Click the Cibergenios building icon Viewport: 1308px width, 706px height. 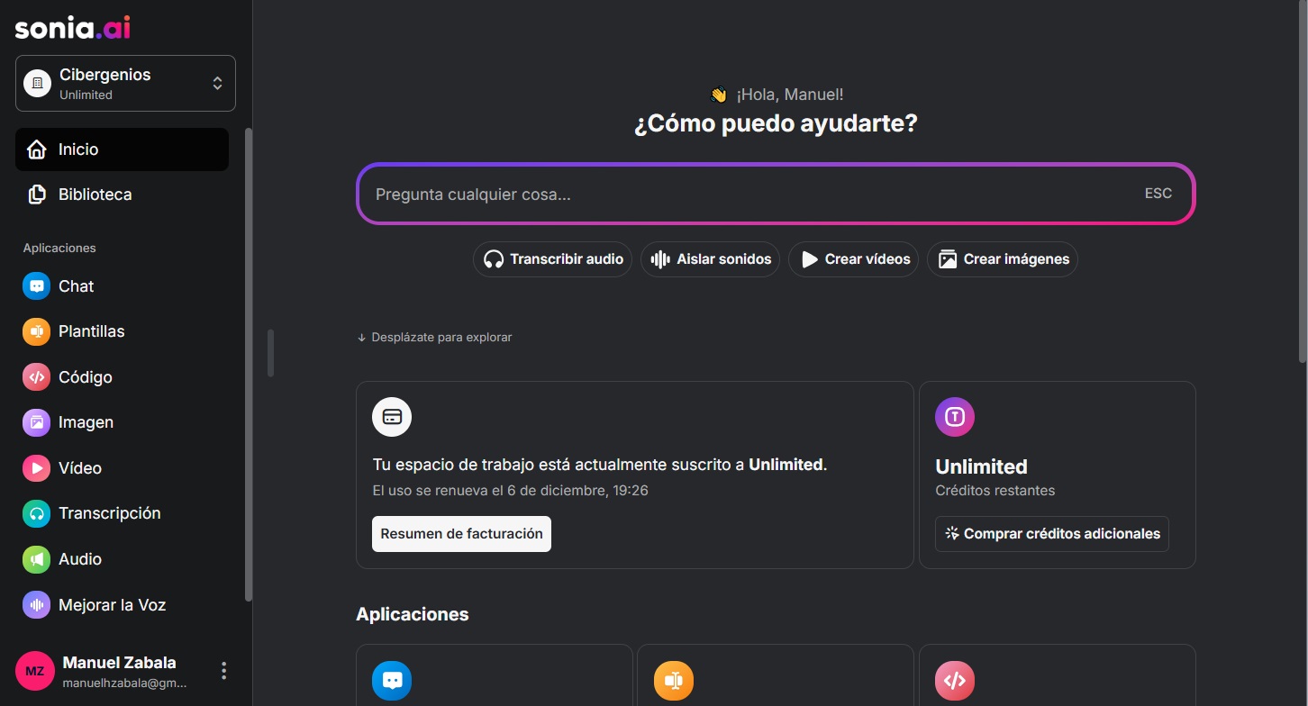[37, 84]
